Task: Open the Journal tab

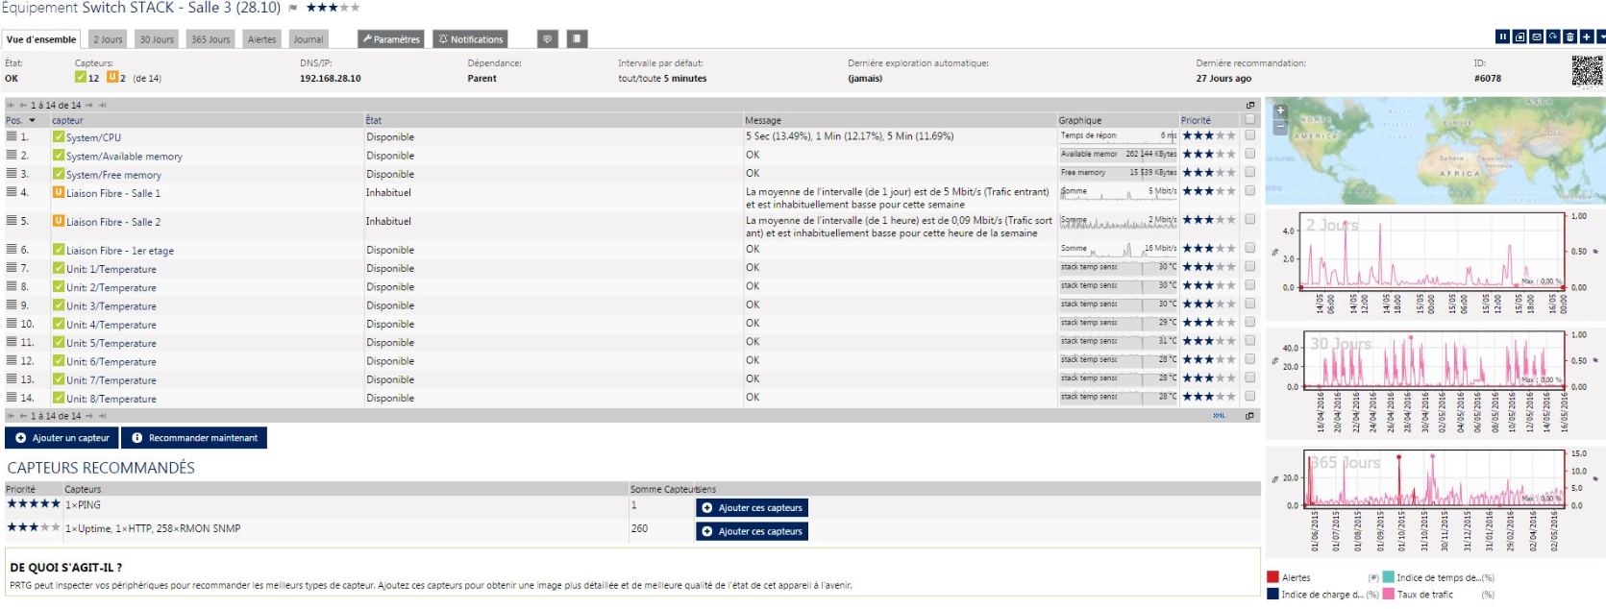Action: coord(309,39)
